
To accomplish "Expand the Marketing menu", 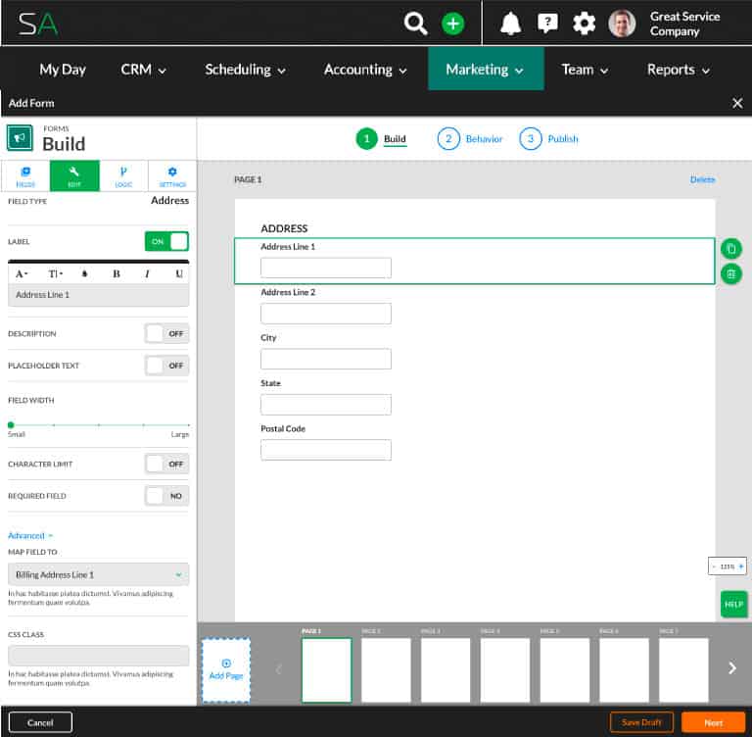I will [x=485, y=70].
